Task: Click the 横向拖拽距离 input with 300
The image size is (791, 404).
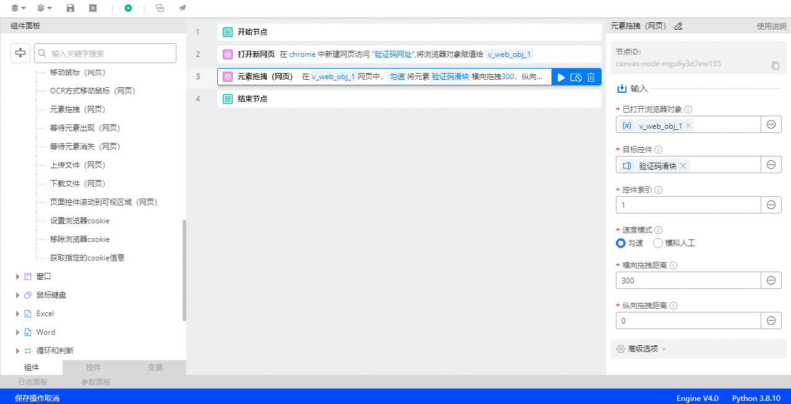Action: coord(688,280)
